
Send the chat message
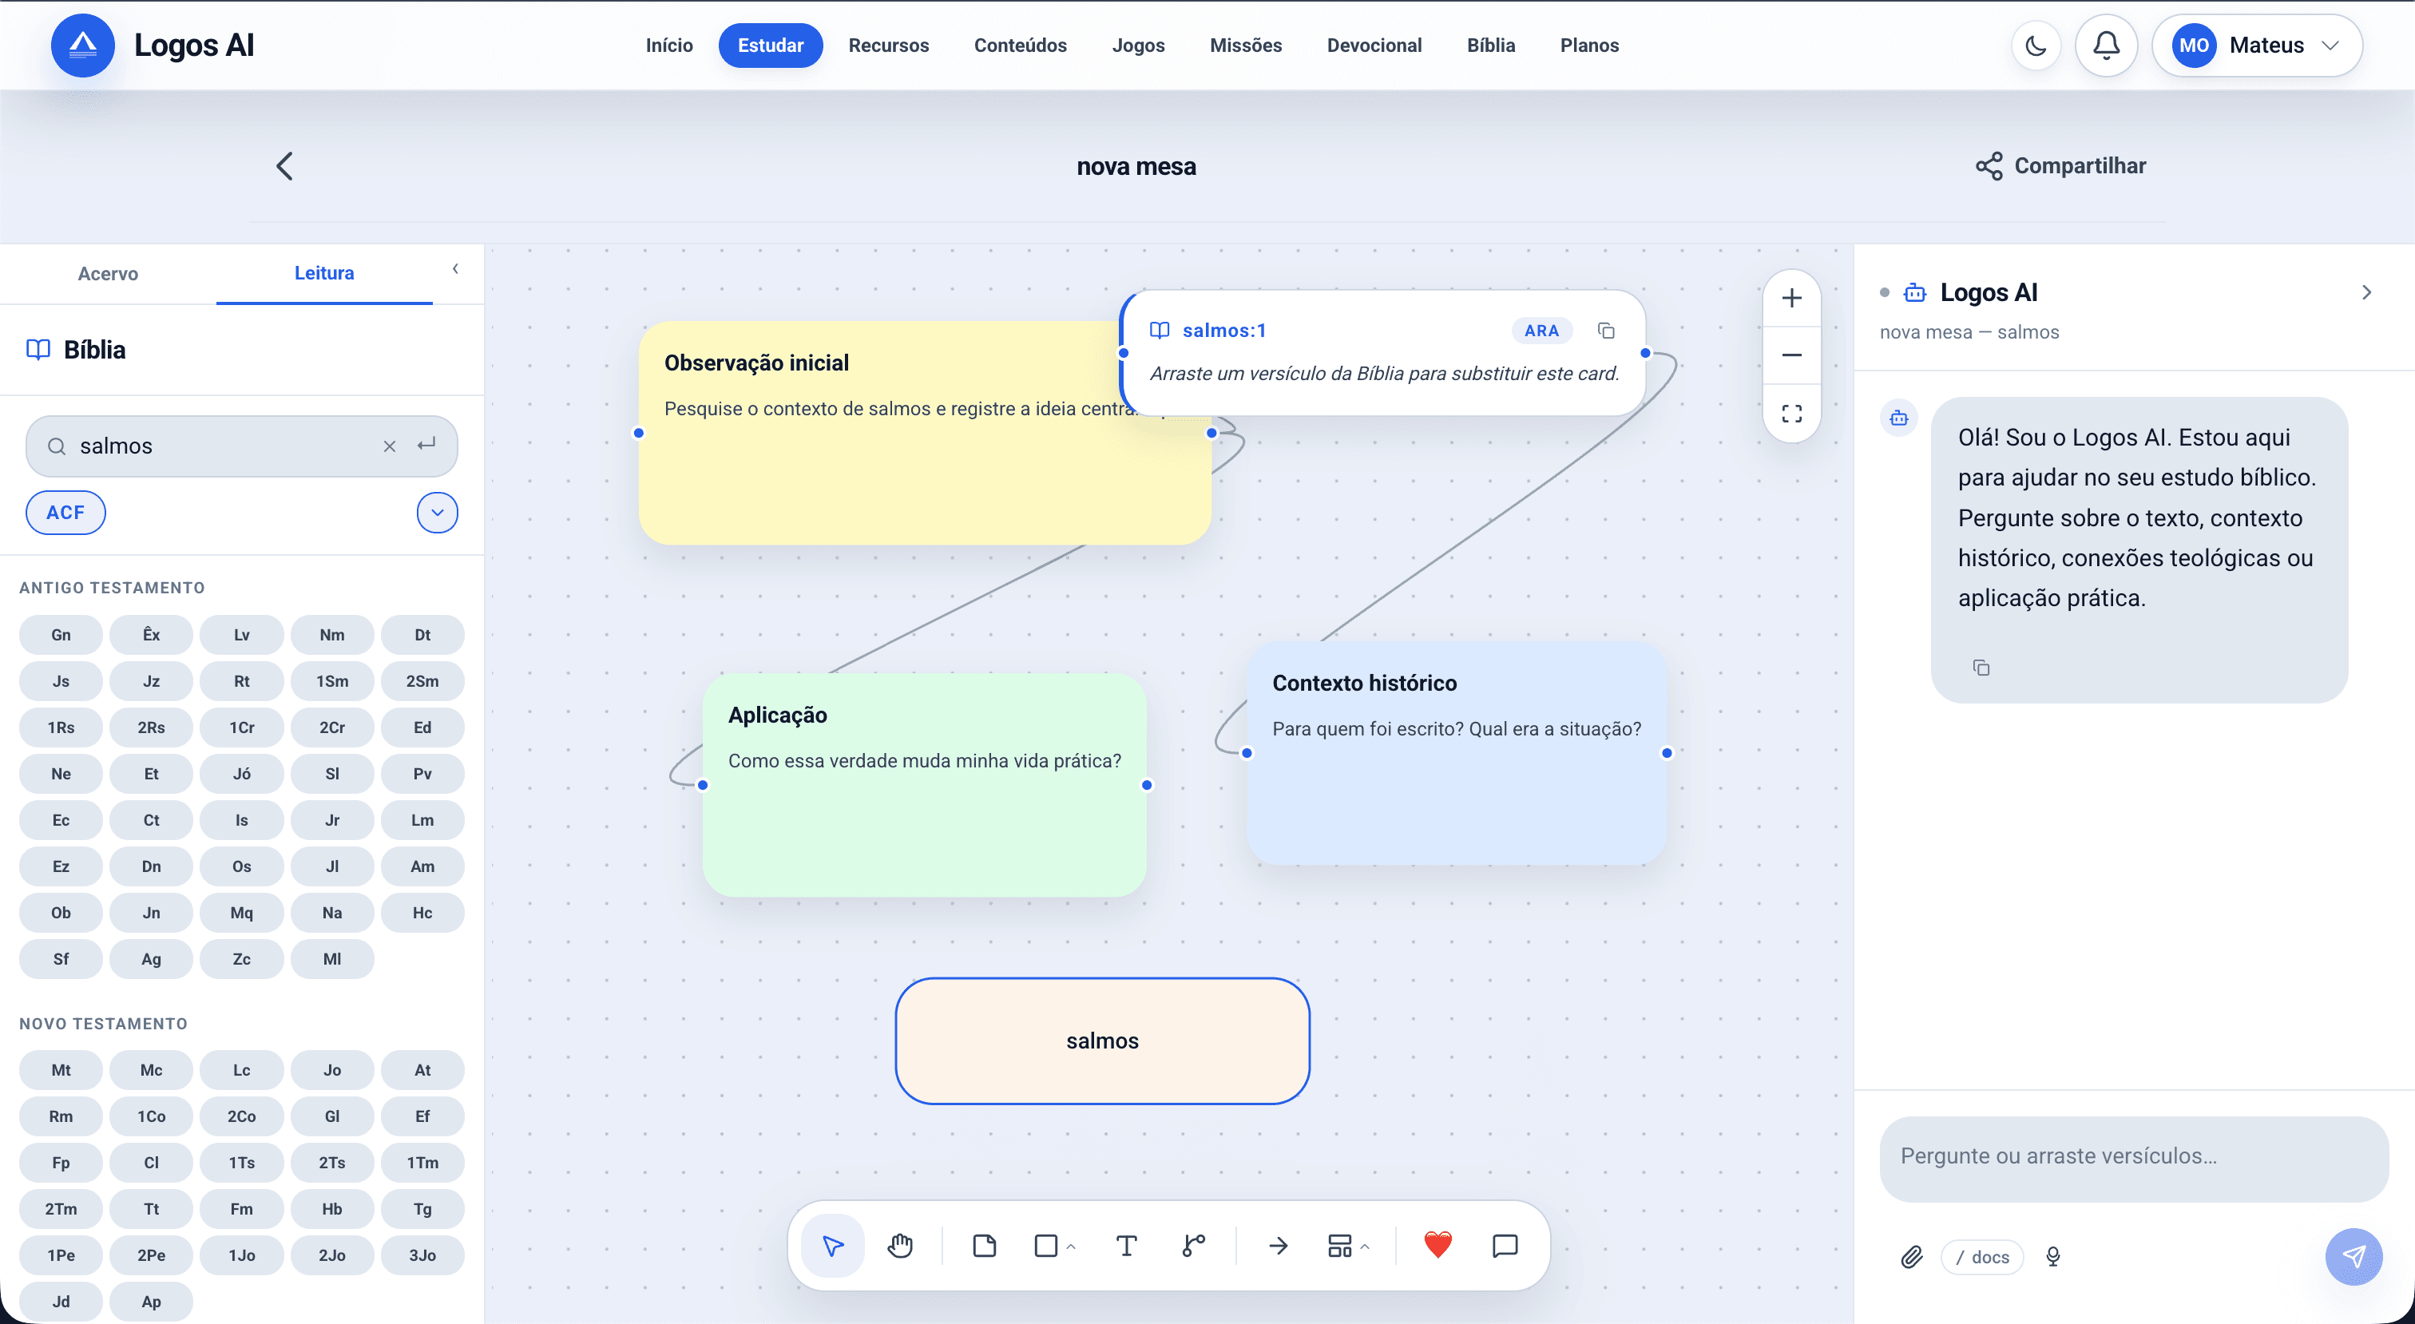(x=2354, y=1256)
